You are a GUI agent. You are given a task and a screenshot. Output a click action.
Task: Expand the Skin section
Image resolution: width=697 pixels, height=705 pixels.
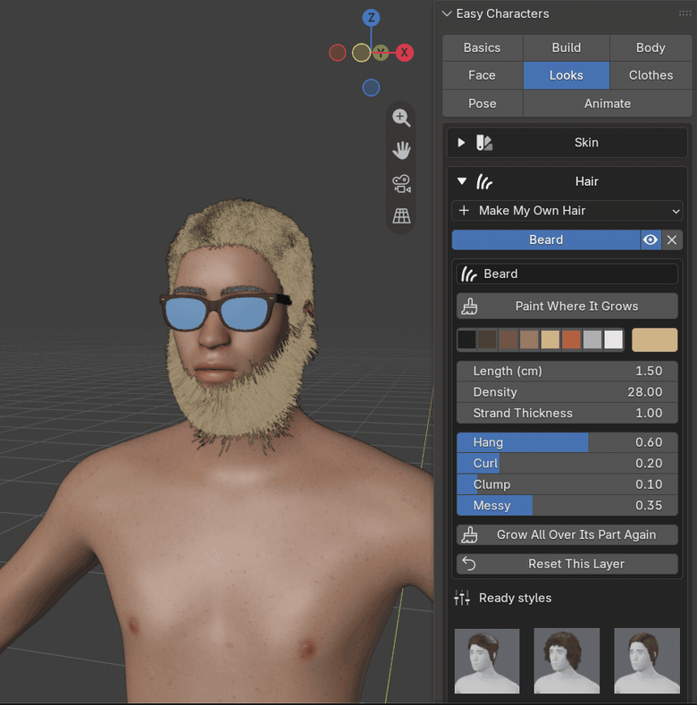click(x=461, y=143)
